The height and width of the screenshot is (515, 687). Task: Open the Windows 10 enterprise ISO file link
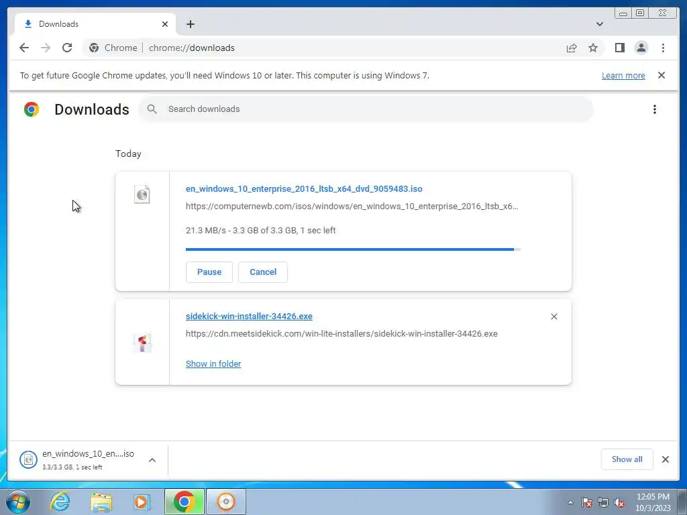coord(304,188)
